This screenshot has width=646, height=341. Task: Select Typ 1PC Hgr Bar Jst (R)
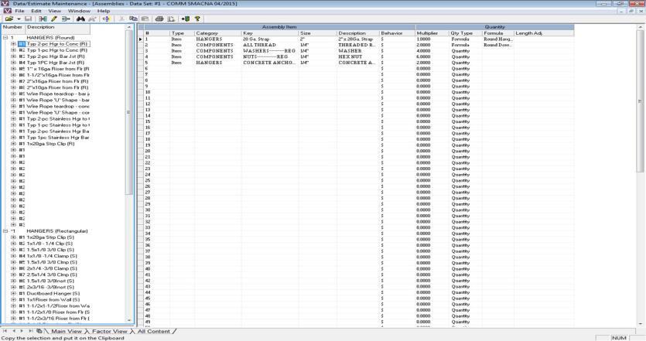pyautogui.click(x=55, y=63)
